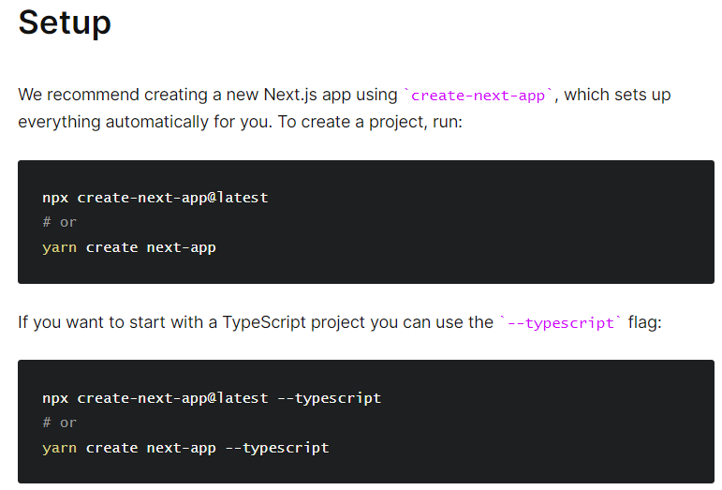The height and width of the screenshot is (490, 722).
Task: Click the line yarn create next-app --typescript
Action: tap(185, 448)
